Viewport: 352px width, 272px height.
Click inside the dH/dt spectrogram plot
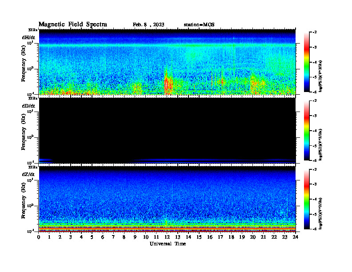pyautogui.click(x=167, y=62)
